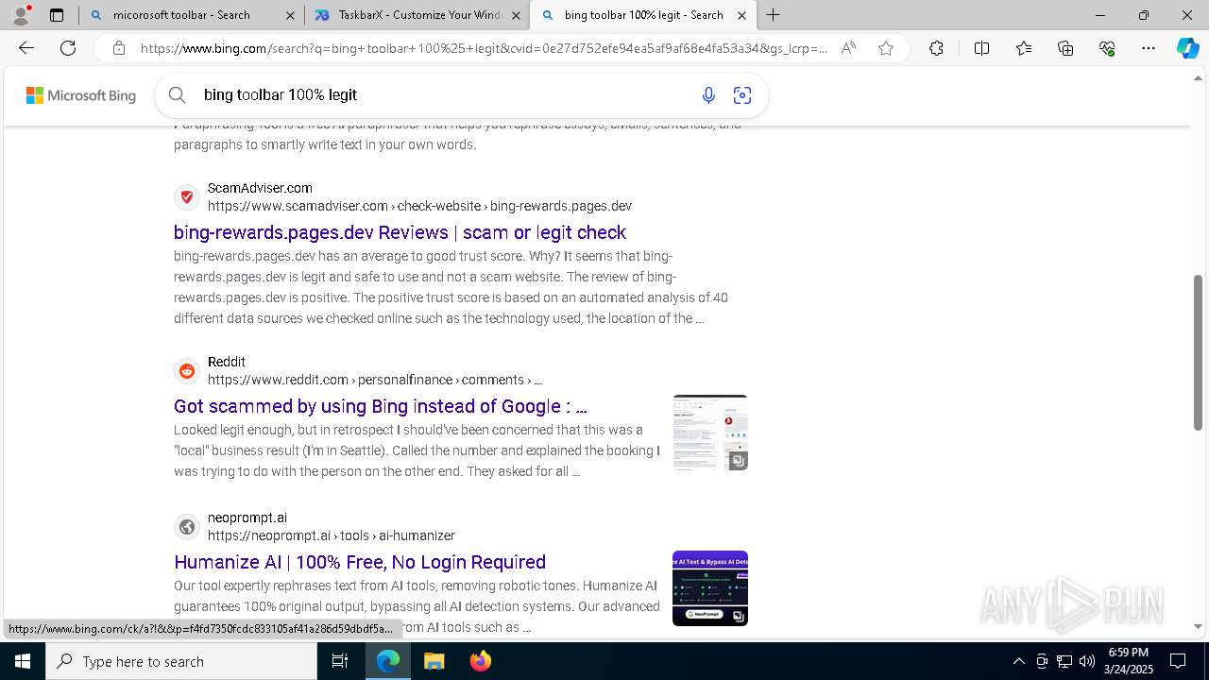Open Microsoft Edge from taskbar
Viewport: 1209px width, 680px height.
tap(388, 661)
